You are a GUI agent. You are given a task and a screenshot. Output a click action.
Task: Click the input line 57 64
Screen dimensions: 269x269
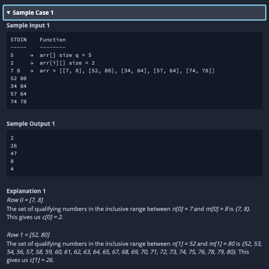click(x=19, y=94)
